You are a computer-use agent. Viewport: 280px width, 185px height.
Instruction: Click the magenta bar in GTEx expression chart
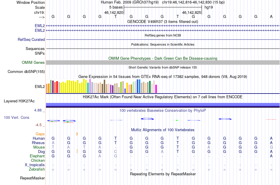[x=156, y=89]
